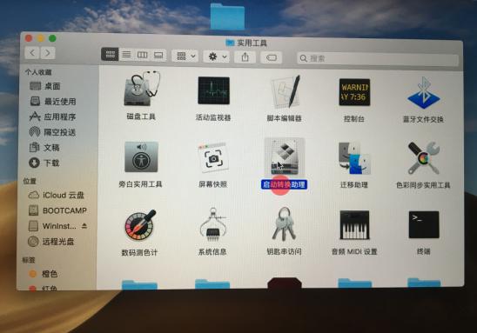Open 色彩同步实用工具 ColorSync icon
This screenshot has width=477, height=333.
(424, 158)
